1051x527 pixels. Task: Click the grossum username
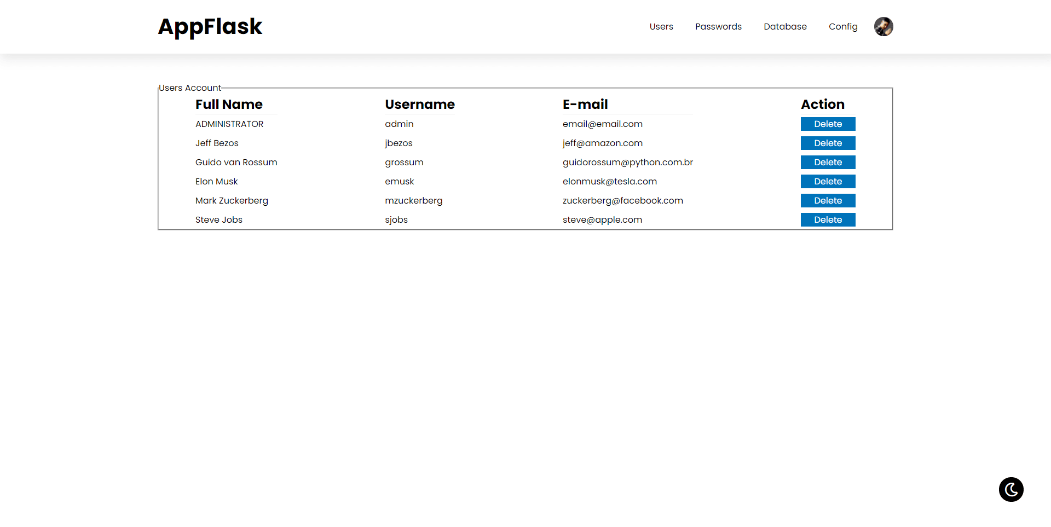pyautogui.click(x=404, y=163)
